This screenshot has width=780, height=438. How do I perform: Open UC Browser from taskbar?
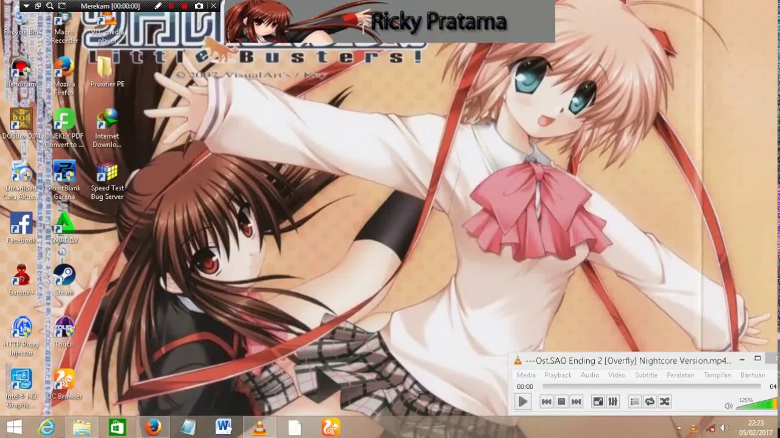[x=330, y=428]
